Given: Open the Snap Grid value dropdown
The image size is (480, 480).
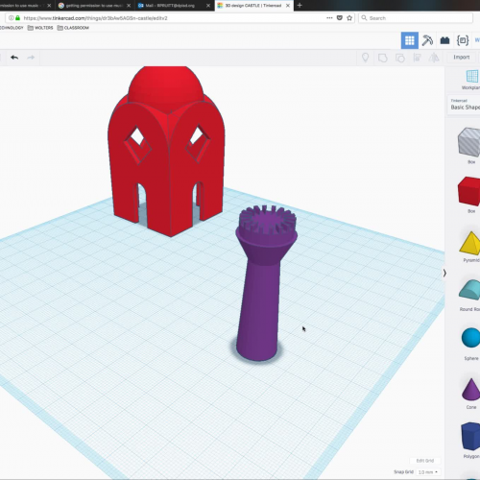Looking at the screenshot, I should click(427, 472).
